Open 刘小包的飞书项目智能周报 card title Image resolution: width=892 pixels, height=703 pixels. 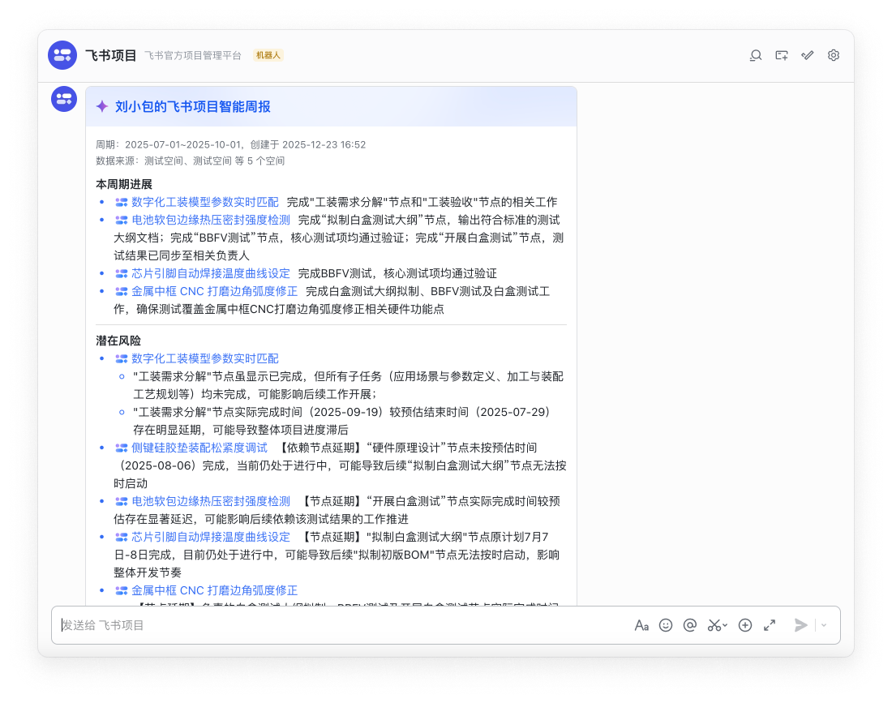(x=193, y=106)
